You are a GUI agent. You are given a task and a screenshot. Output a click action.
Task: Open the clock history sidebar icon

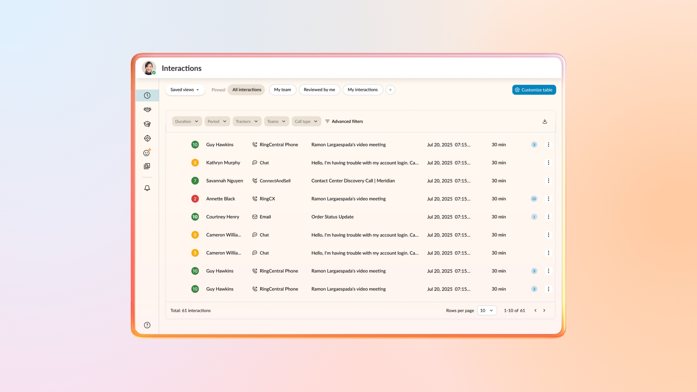coord(147,96)
